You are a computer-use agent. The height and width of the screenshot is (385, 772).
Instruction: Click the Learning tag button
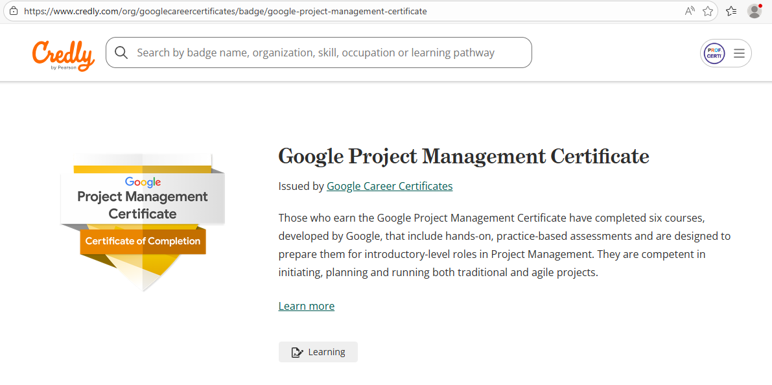tap(318, 352)
